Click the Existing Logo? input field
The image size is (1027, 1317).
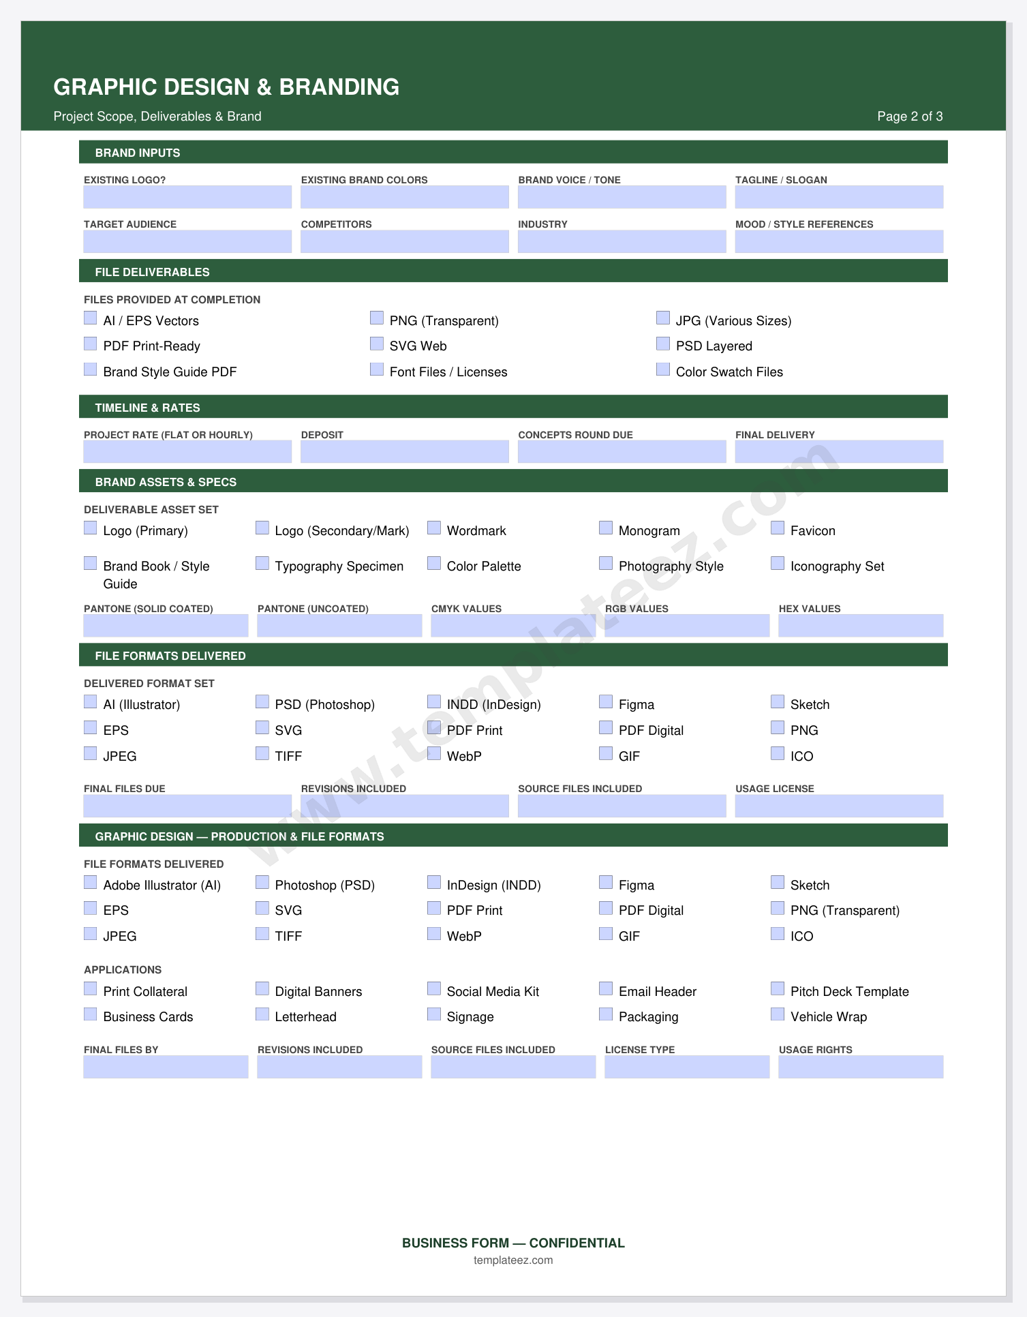tap(187, 197)
